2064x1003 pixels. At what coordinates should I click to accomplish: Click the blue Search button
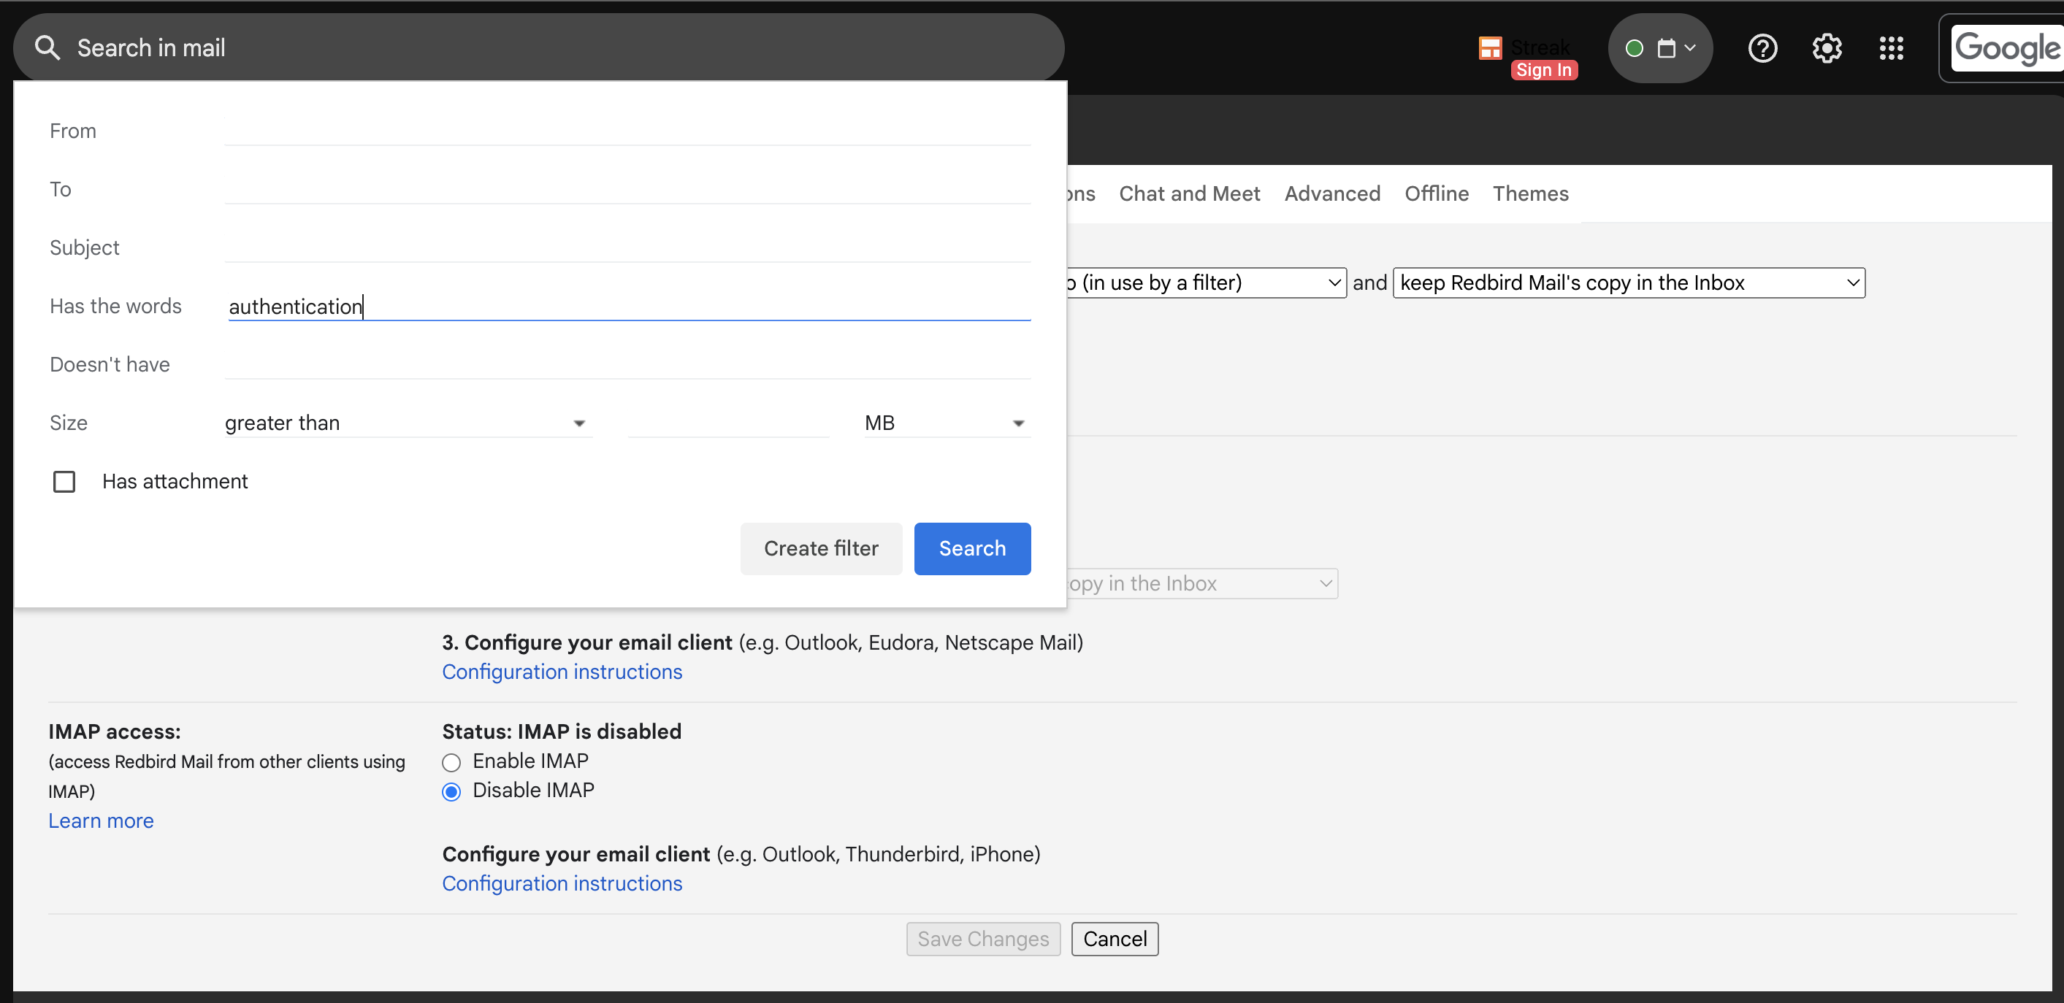coord(972,549)
